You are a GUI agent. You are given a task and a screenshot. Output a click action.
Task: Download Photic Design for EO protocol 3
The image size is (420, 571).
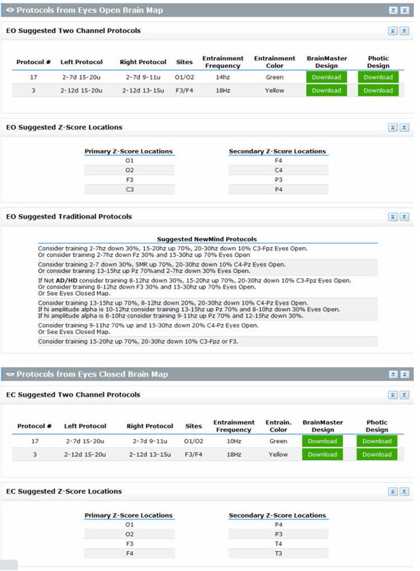point(378,91)
